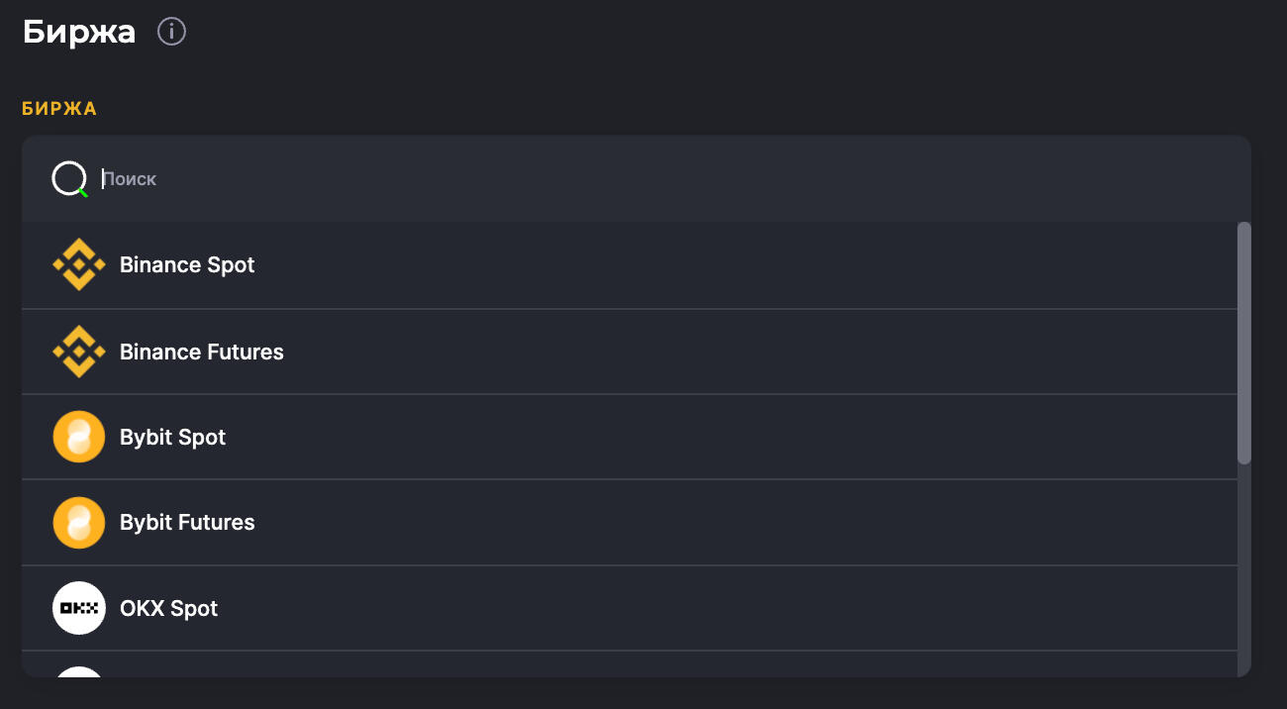The width and height of the screenshot is (1287, 709).
Task: Select Binance Spot from the exchange list
Action: (x=187, y=265)
